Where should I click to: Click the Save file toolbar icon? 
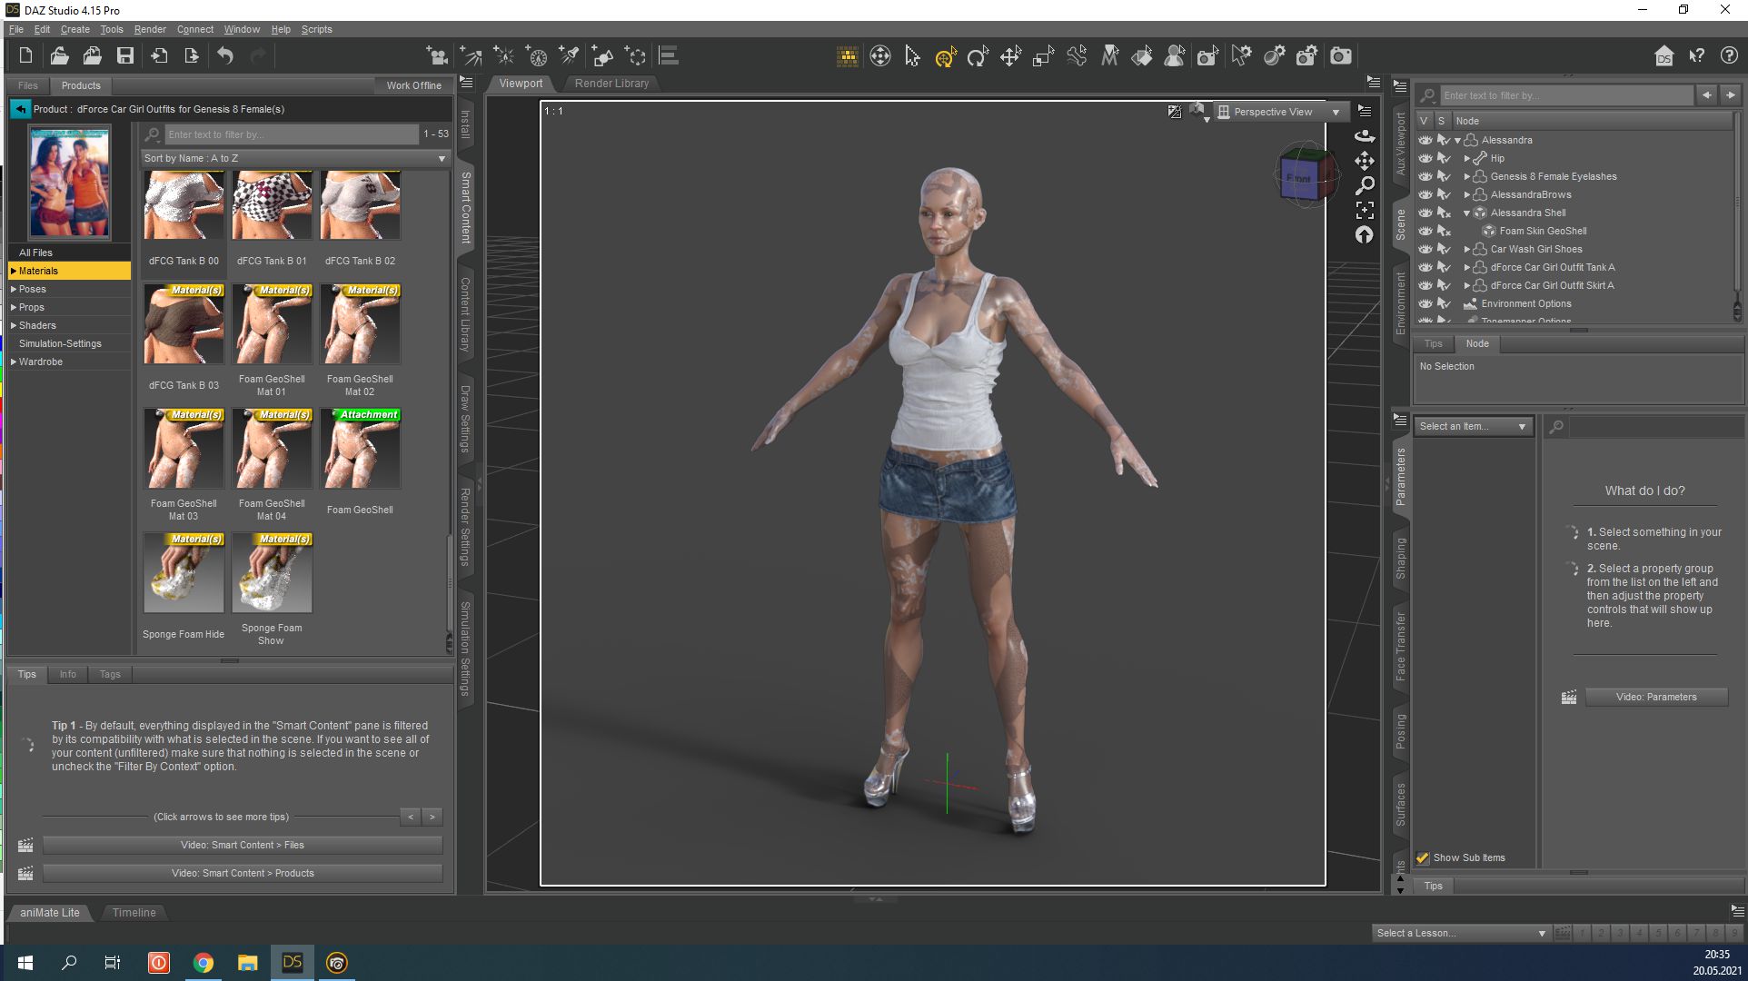tap(125, 56)
